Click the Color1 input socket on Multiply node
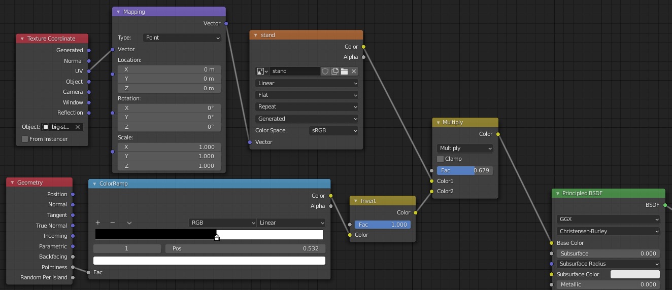 point(432,181)
